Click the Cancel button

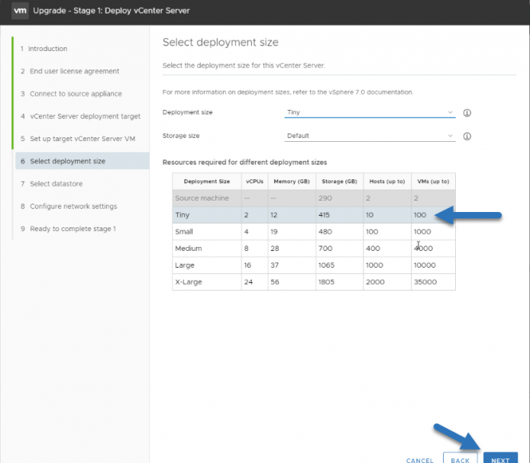(x=419, y=460)
